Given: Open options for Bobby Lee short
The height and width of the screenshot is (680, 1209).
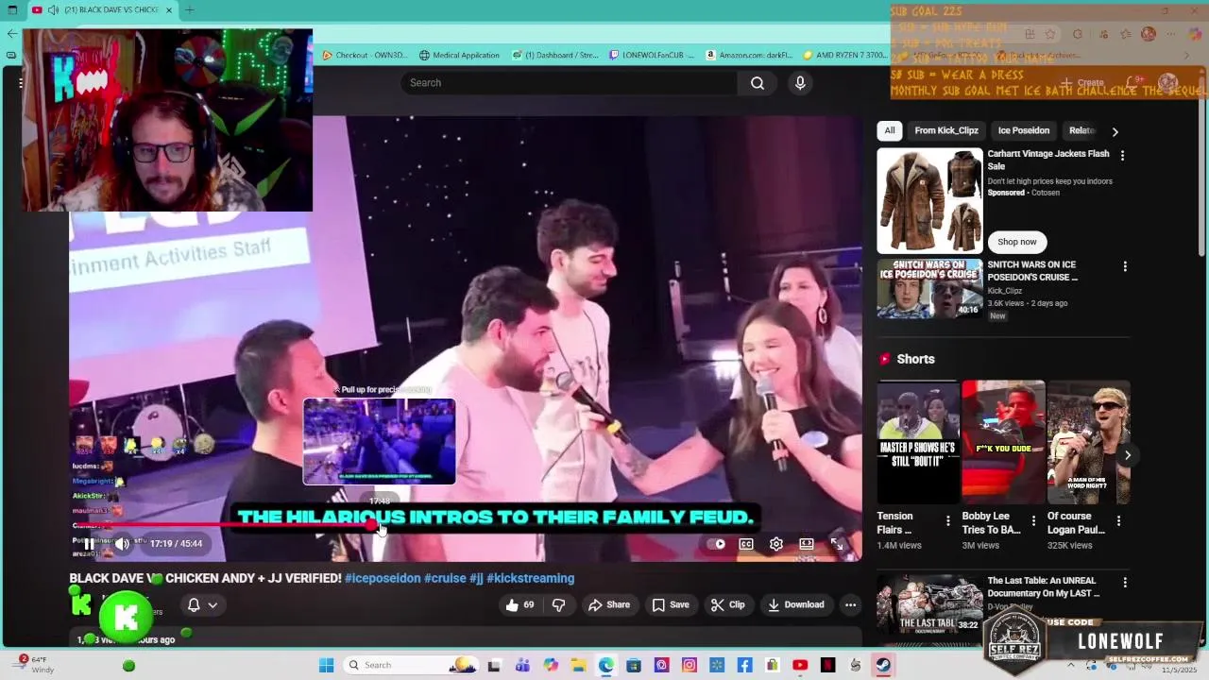Looking at the screenshot, I should coord(1033,521).
